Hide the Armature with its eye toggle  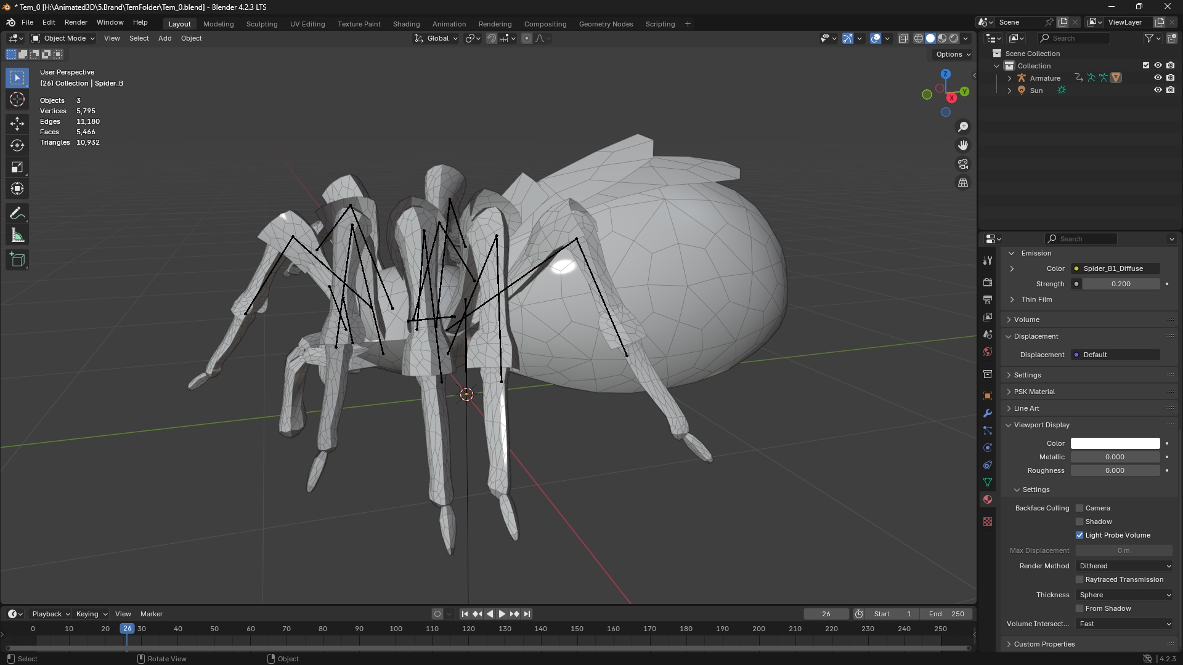click(1158, 78)
